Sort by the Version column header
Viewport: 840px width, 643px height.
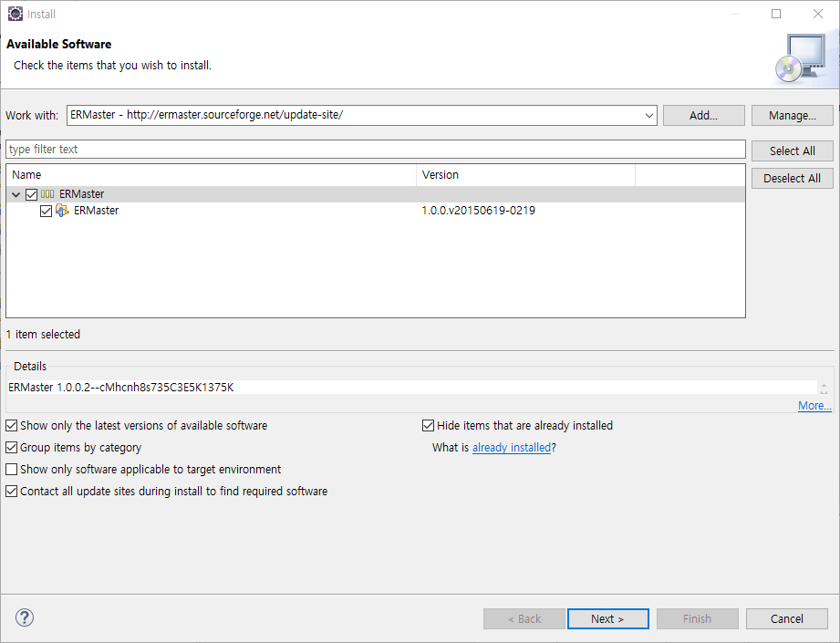click(x=525, y=175)
